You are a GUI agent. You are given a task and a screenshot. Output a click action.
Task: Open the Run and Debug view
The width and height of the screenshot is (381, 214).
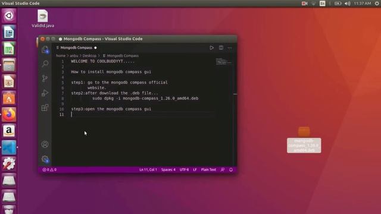[x=45, y=93]
